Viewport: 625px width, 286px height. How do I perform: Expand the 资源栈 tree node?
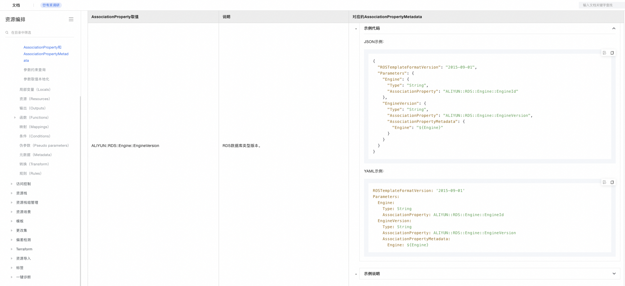(12, 193)
